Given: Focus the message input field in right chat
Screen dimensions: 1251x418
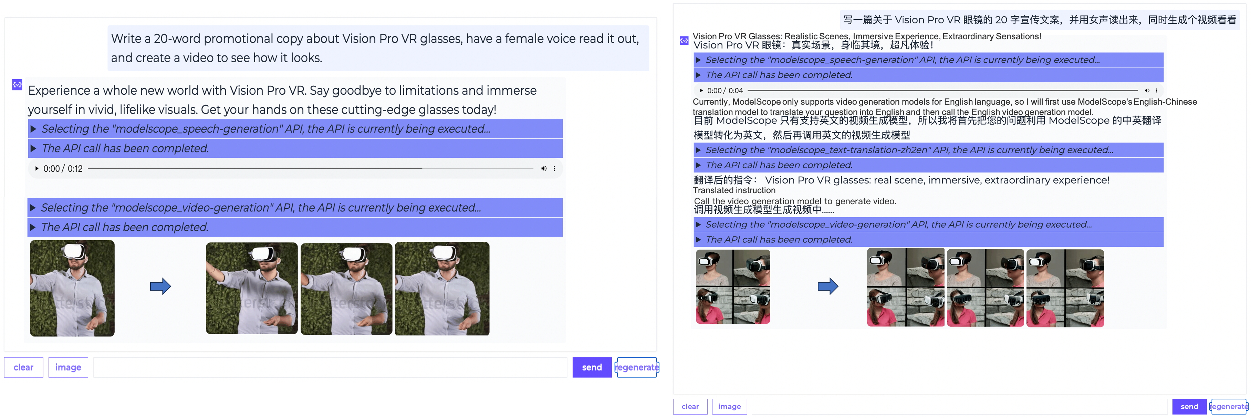Looking at the screenshot, I should coord(960,406).
